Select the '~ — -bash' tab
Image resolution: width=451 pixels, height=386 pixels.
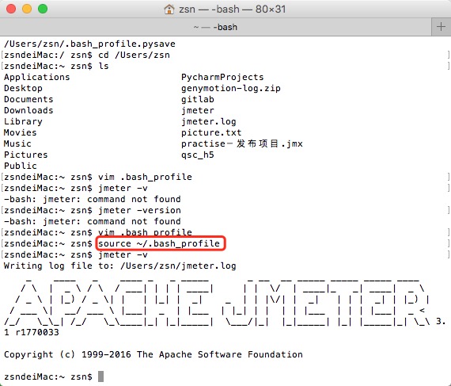click(216, 27)
